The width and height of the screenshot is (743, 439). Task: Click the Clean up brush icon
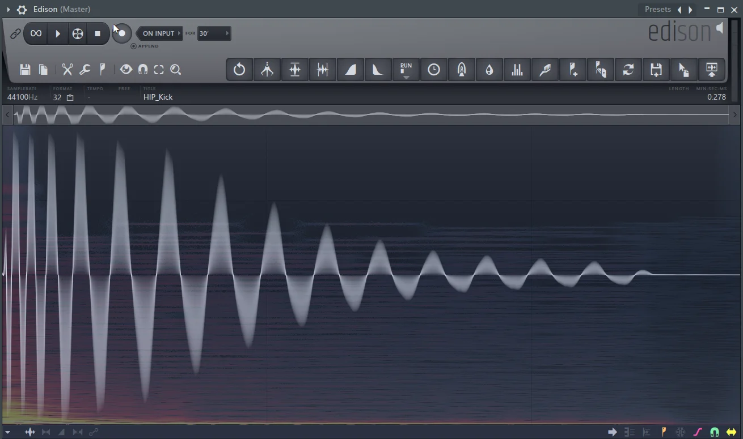click(x=545, y=70)
